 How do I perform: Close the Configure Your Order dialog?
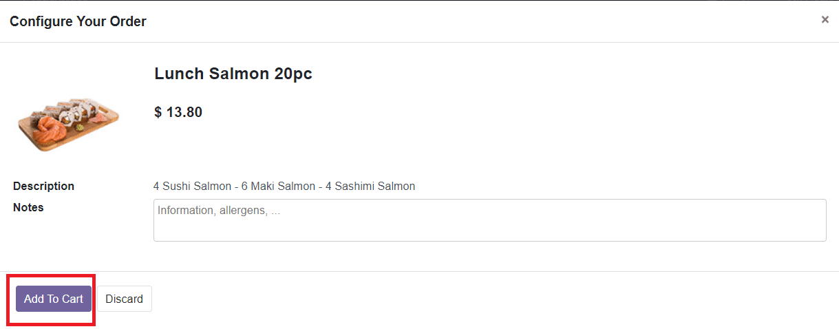point(825,20)
